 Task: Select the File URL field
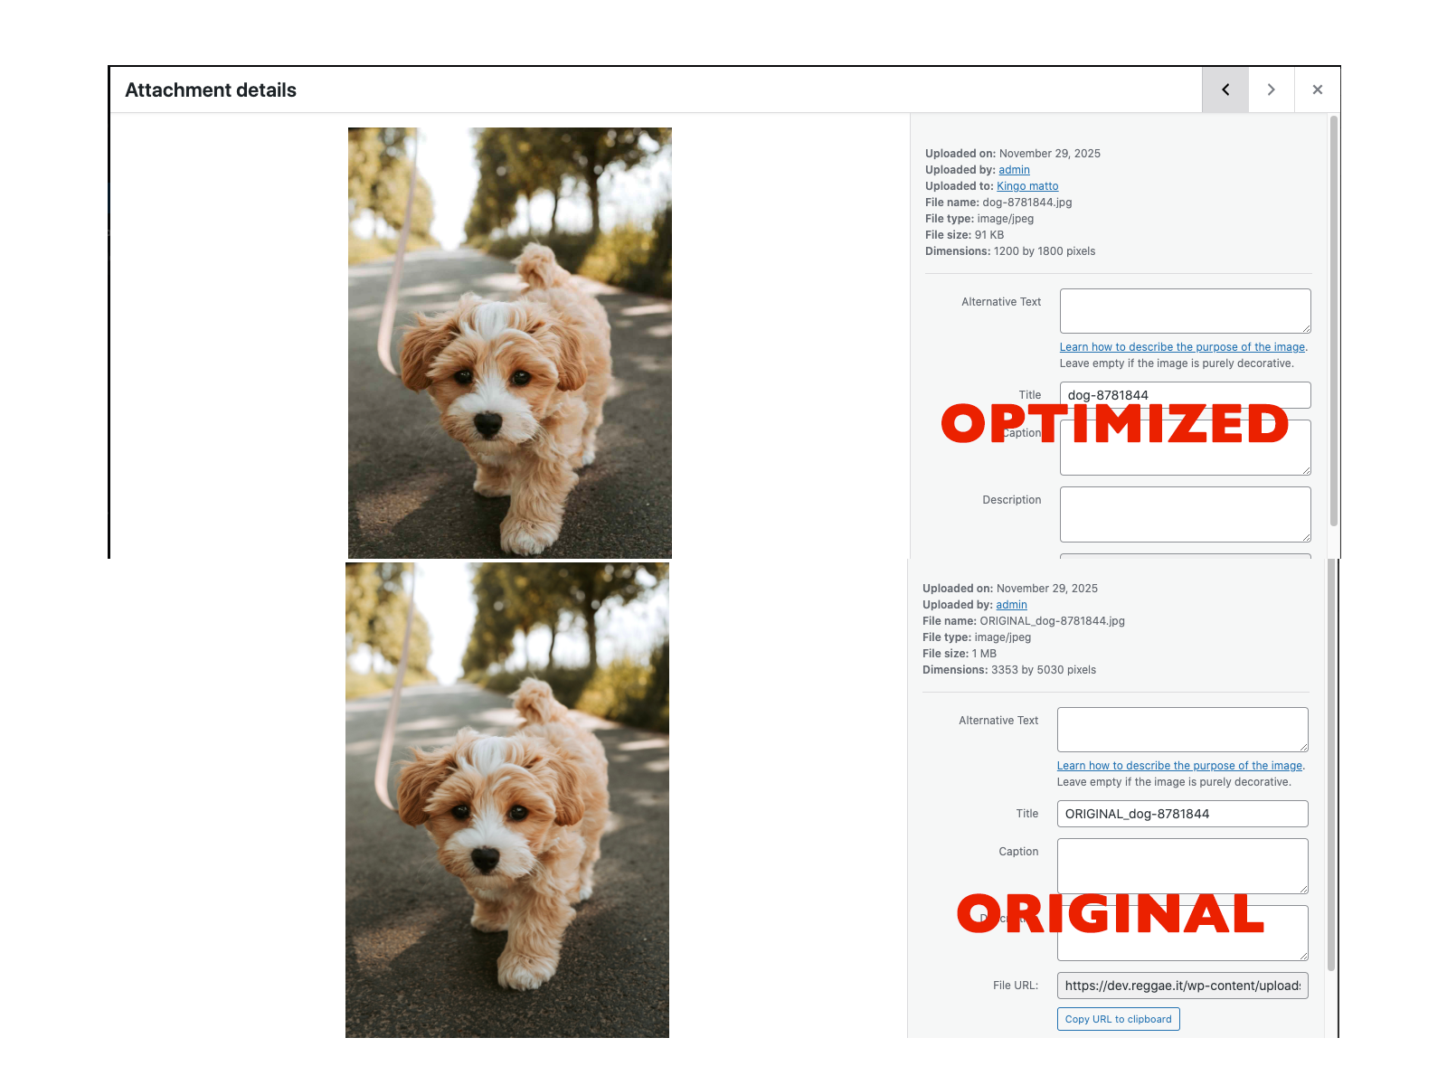(1182, 986)
